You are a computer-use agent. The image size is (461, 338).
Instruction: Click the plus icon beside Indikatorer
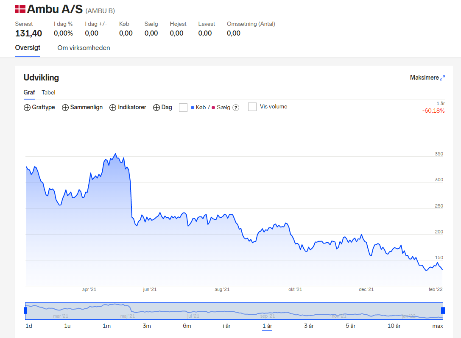click(113, 108)
